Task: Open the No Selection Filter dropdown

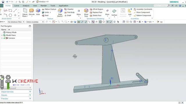Action: tap(16, 22)
